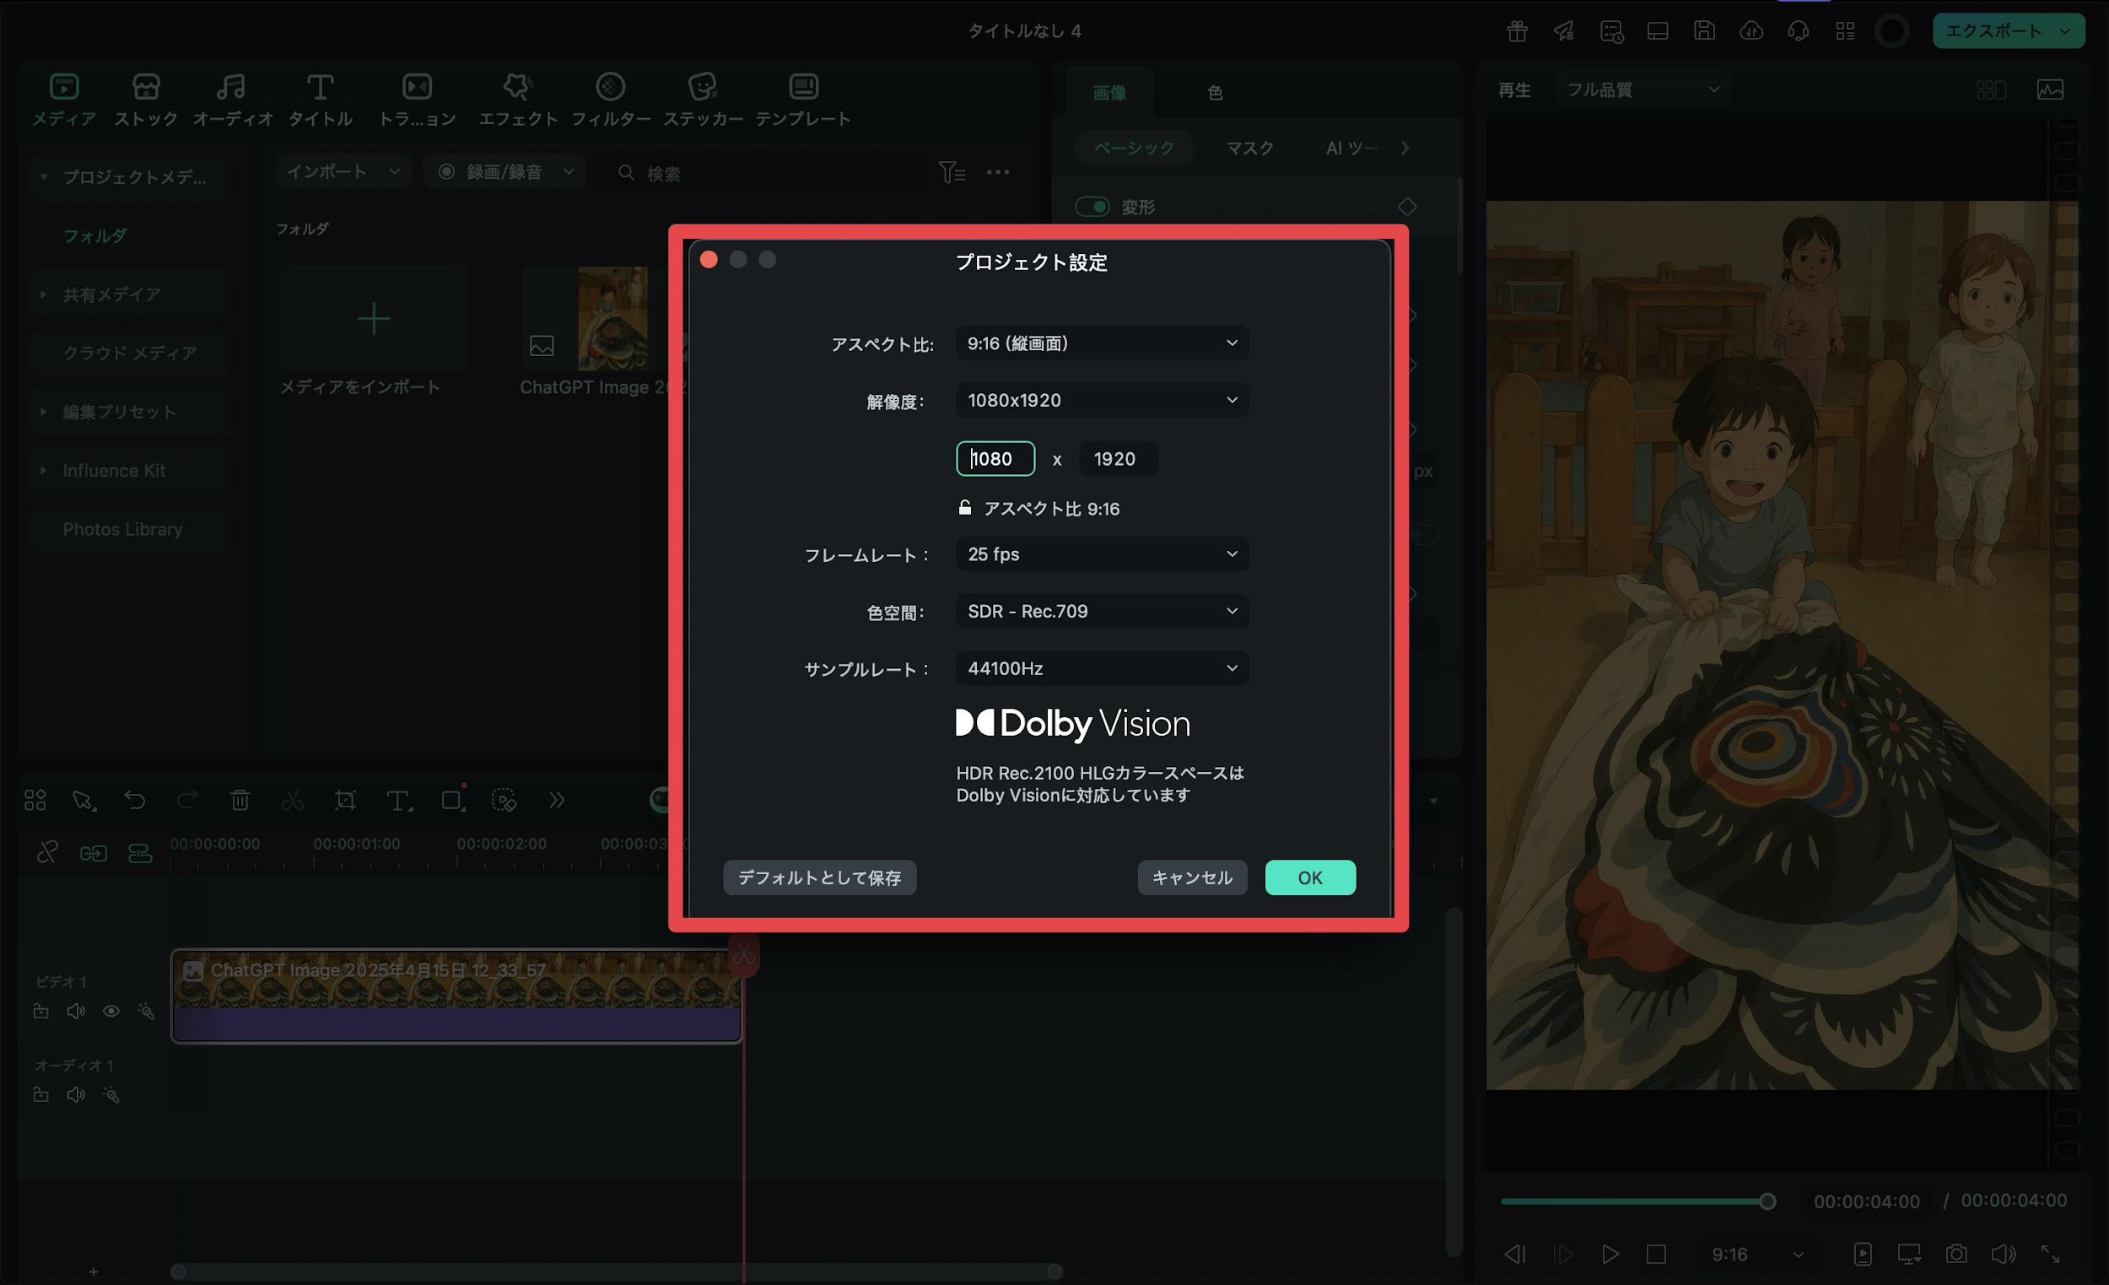Open the Effects (エフェクト) tab
Viewport: 2109px width, 1285px height.
tap(517, 100)
